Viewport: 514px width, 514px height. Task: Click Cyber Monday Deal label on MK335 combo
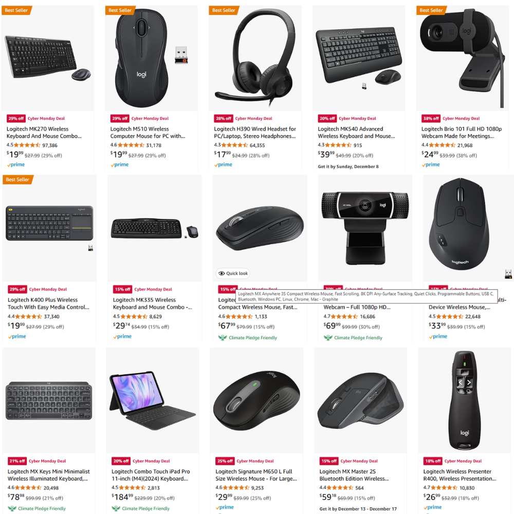[153, 289]
